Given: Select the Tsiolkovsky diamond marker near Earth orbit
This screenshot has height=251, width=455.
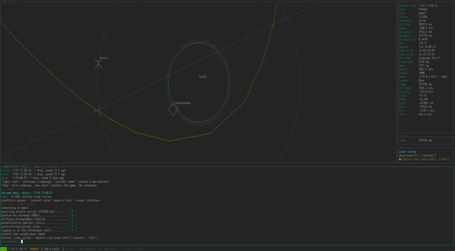Looking at the screenshot, I should [x=173, y=110].
